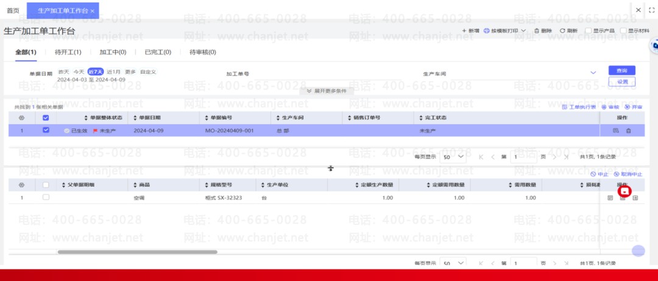Click the 新增 plus icon in the toolbar
The width and height of the screenshot is (658, 281).
click(464, 30)
